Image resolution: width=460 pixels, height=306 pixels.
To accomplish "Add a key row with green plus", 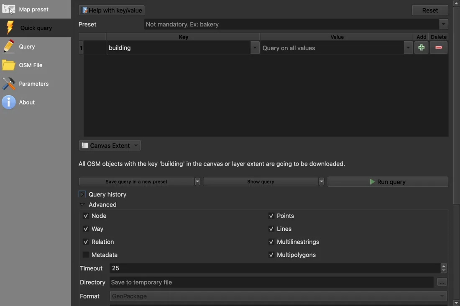I will 421,48.
